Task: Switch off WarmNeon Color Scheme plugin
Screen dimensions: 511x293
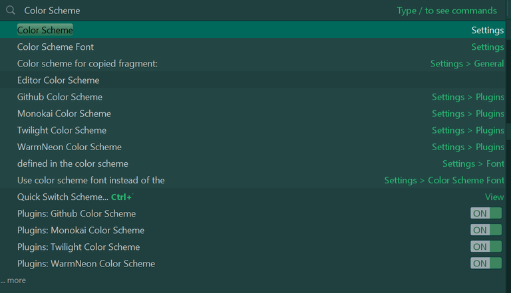Action: click(486, 263)
